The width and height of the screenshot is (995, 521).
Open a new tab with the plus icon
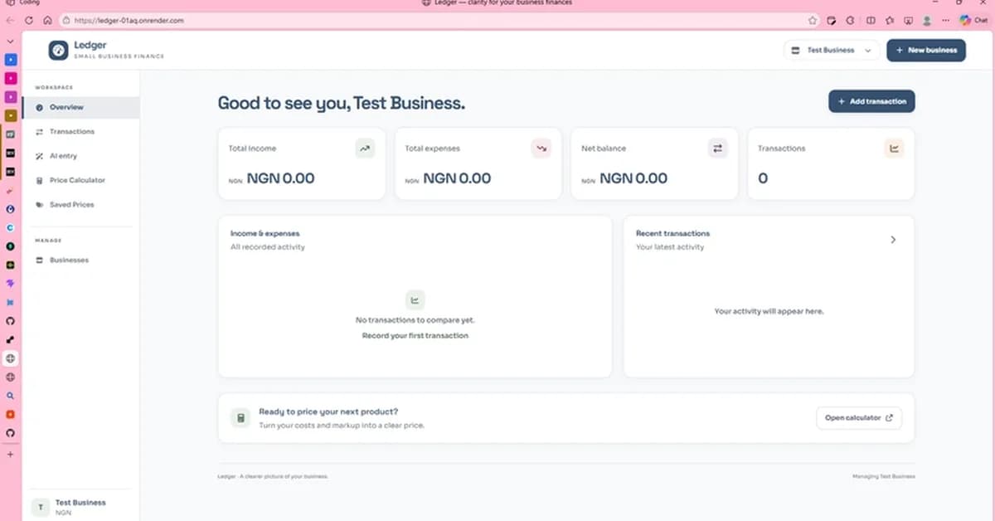(x=10, y=455)
